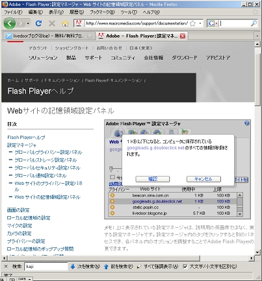The width and height of the screenshot is (262, 281).
Task: Switch to the livedoorブログ tab
Action: click(x=47, y=36)
